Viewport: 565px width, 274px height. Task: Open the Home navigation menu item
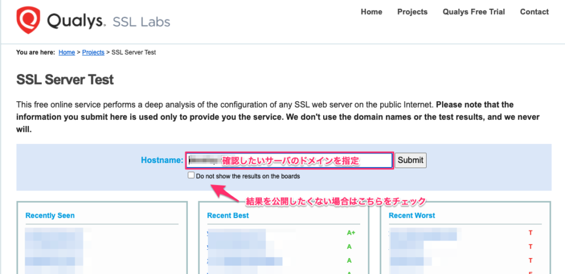(371, 12)
